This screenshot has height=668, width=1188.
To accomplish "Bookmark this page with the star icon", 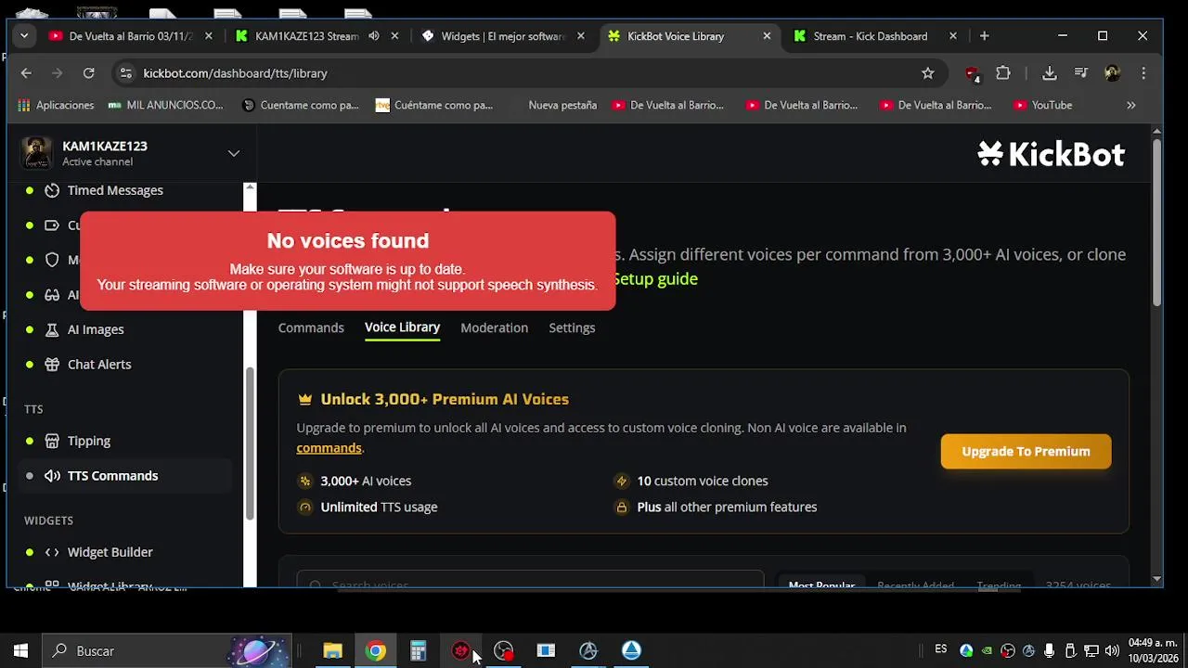I will pyautogui.click(x=927, y=73).
